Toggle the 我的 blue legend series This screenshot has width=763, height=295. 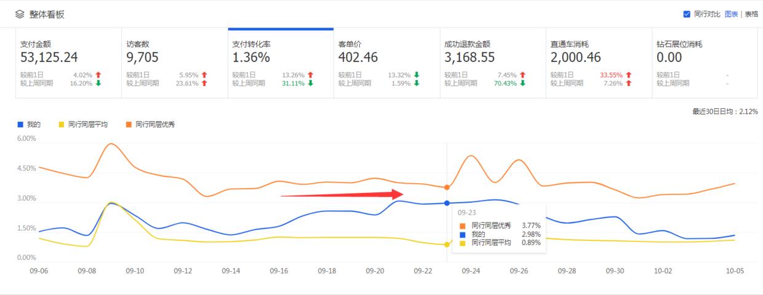tap(29, 124)
